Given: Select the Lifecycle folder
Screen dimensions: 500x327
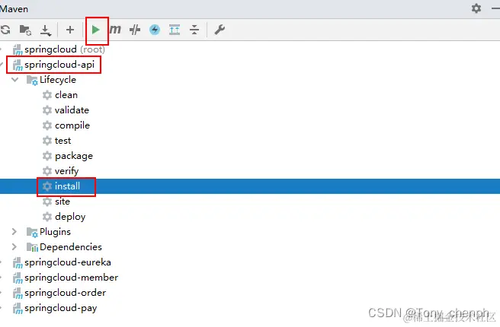Looking at the screenshot, I should pos(58,80).
